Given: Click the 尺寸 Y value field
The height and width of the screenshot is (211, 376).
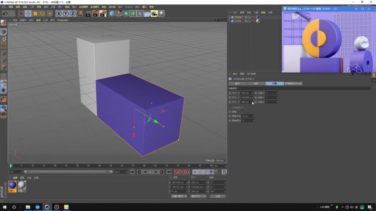Looking at the screenshot, I should click(247, 98).
